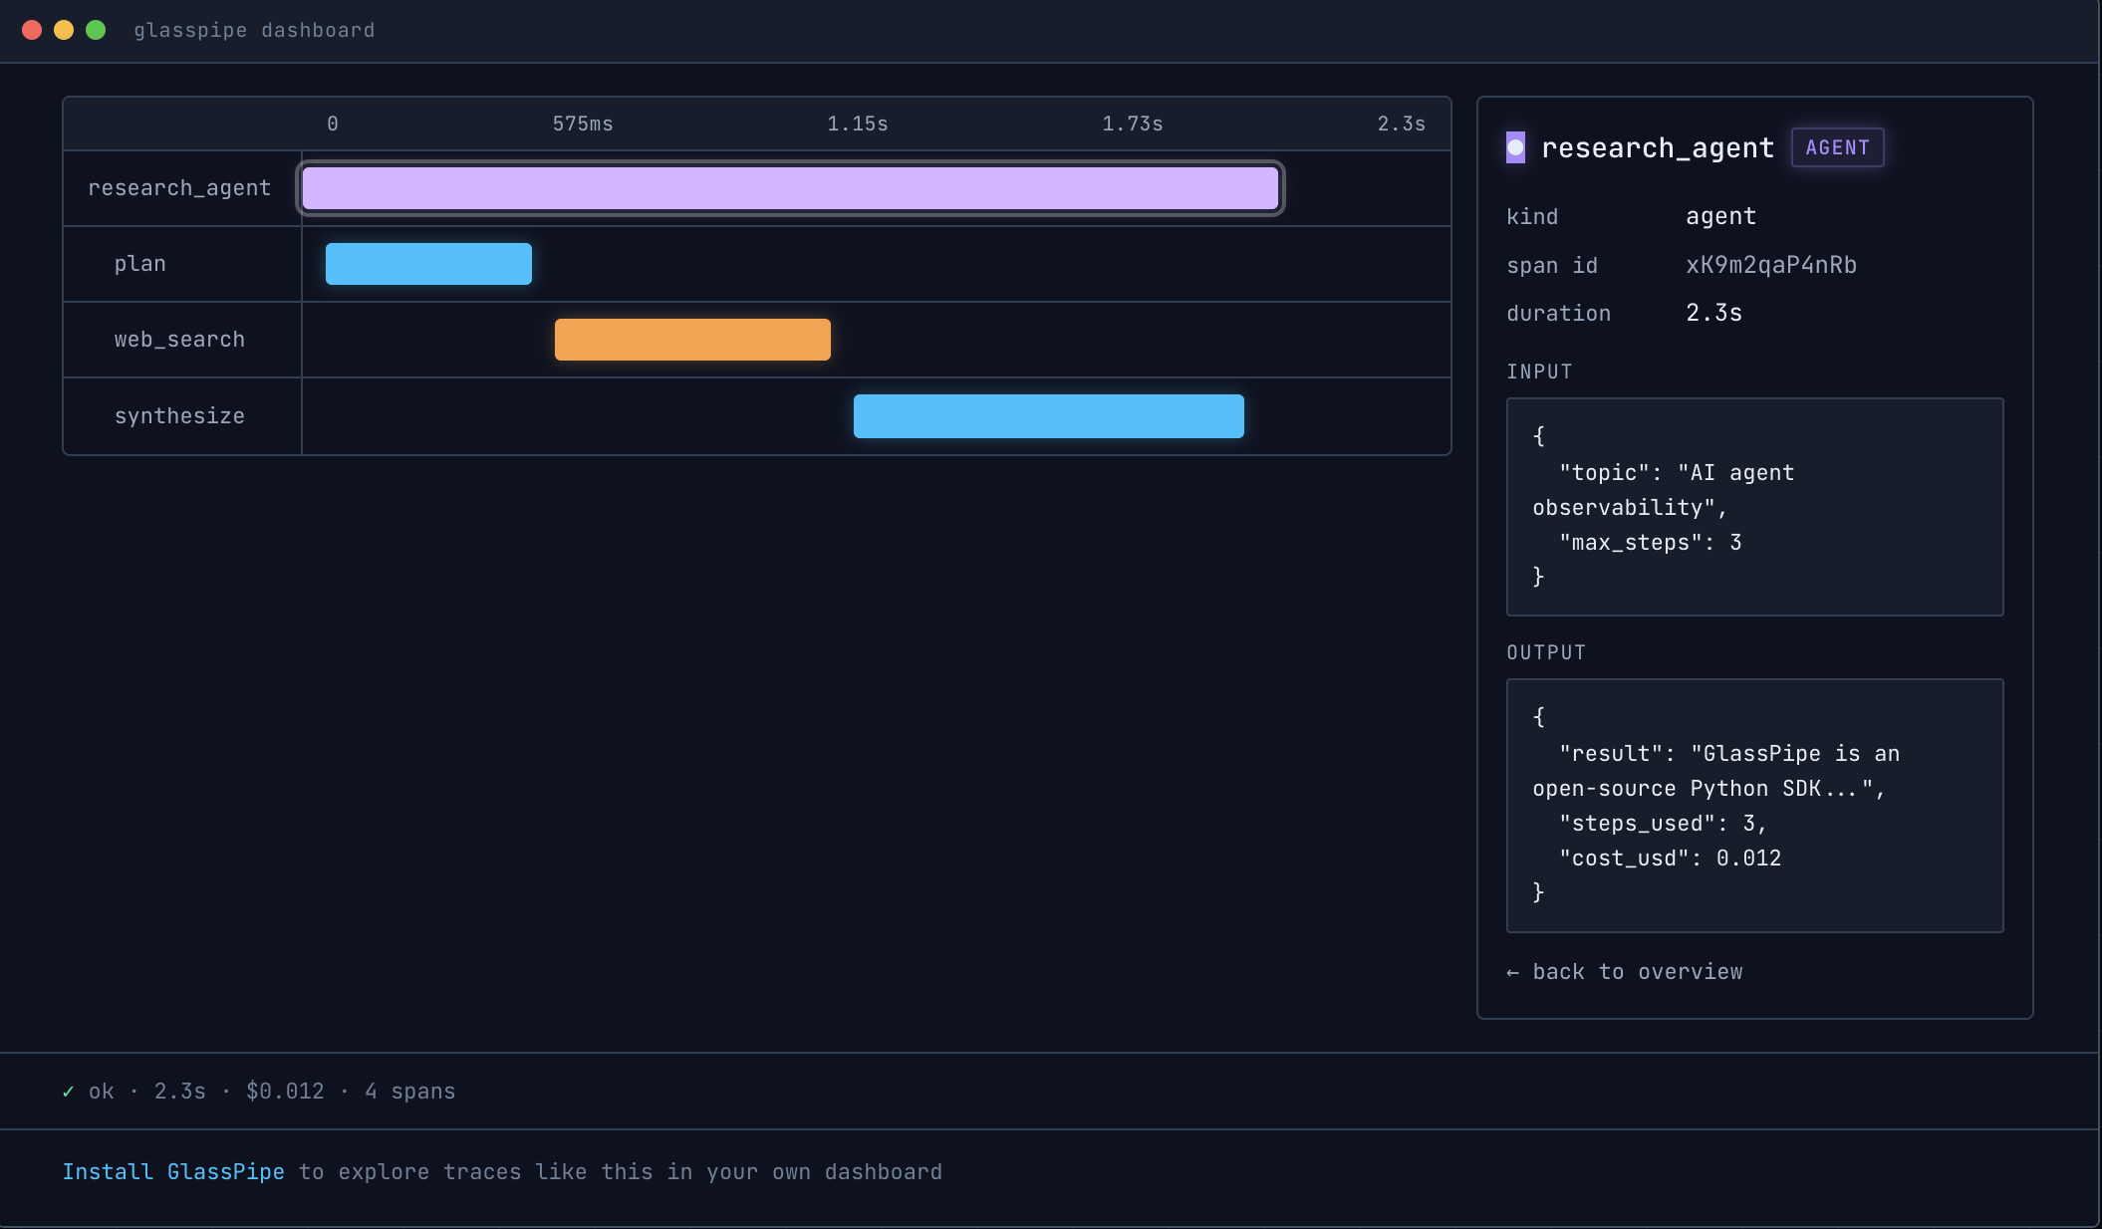
Task: Click the 4 spans status text
Action: 409,1092
